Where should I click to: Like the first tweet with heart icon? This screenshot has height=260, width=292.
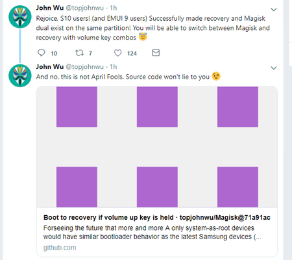117,53
